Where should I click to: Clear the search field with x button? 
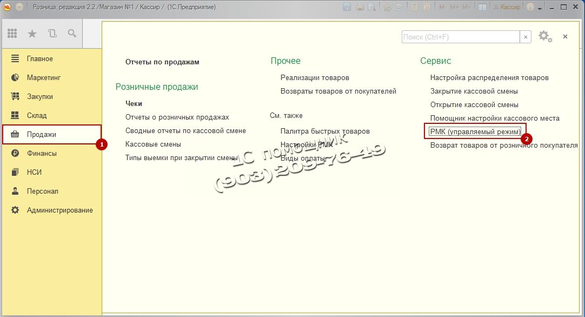pos(526,37)
